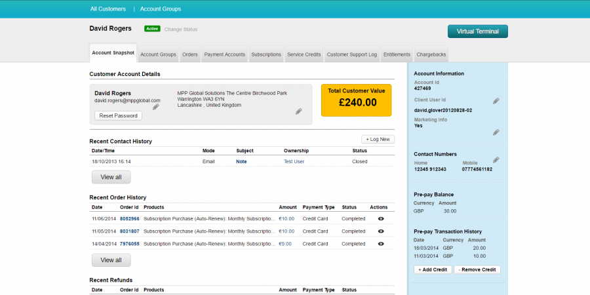Edit Contact Numbers pencil icon
The image size is (590, 295).
pyautogui.click(x=496, y=159)
